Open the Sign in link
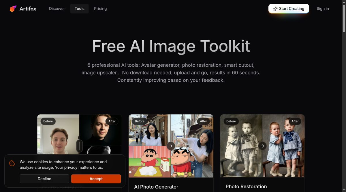Screen dimensions: 346x192 click(323, 9)
